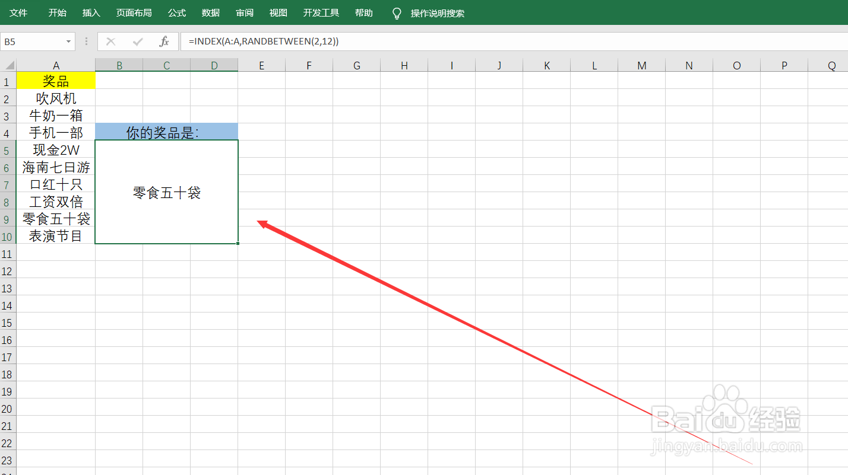Select column B header

[x=119, y=65]
